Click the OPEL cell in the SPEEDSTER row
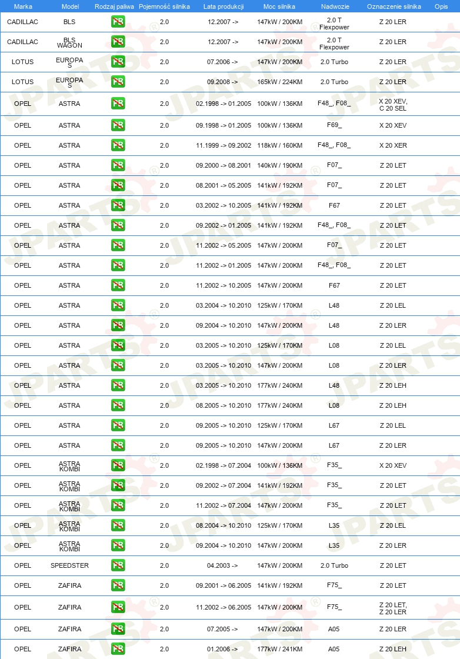 point(23,565)
